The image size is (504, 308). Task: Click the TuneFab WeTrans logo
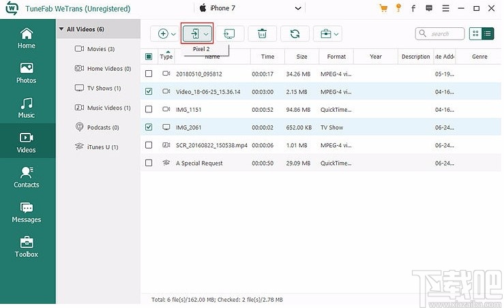pos(12,8)
